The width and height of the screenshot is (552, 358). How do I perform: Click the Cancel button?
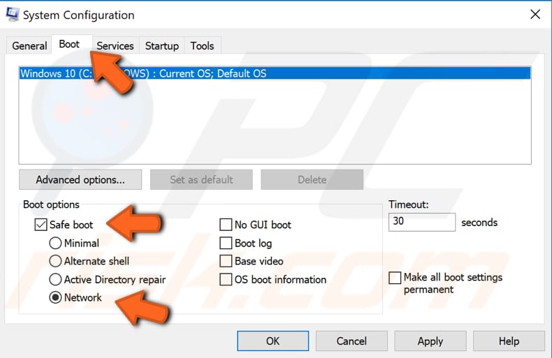351,341
